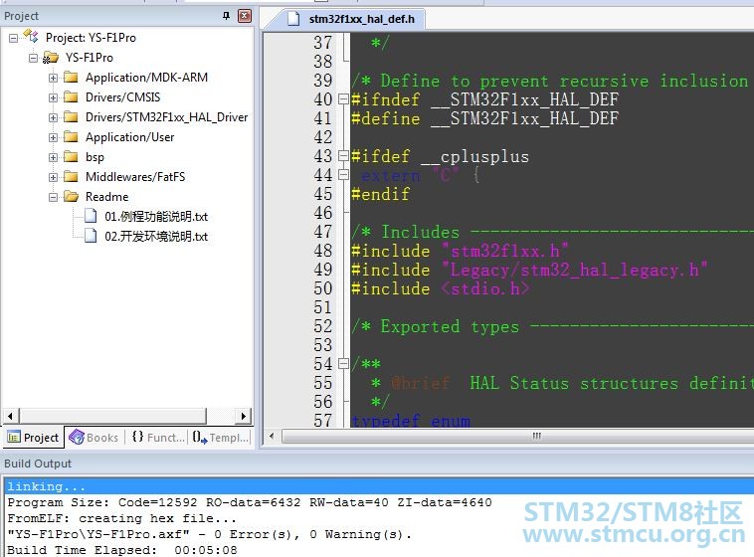Switch to the Books tab
Viewport: 754px width, 557px height.
pos(94,438)
